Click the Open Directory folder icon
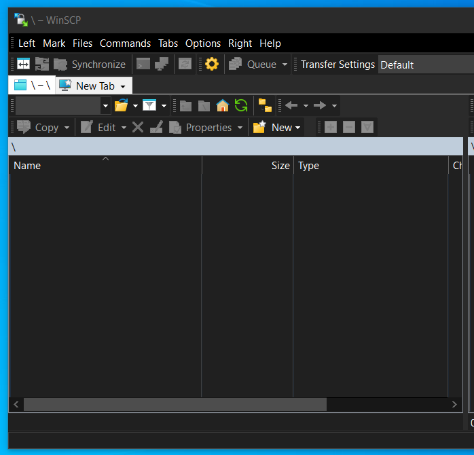 click(122, 106)
